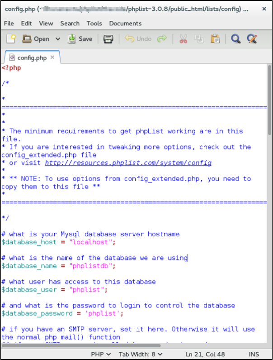Save the config.php file
273x360 pixels.
point(80,39)
